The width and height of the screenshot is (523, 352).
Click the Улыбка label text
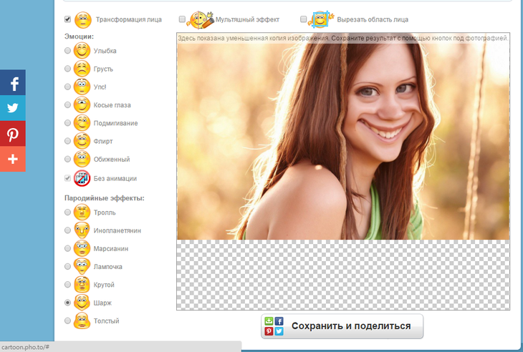(105, 51)
